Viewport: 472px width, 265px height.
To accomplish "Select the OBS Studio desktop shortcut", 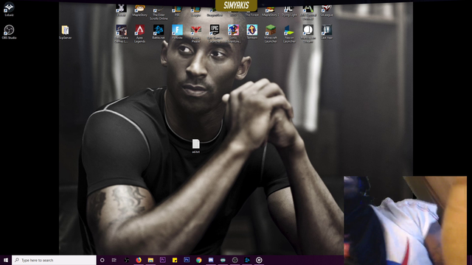I will pyautogui.click(x=9, y=32).
